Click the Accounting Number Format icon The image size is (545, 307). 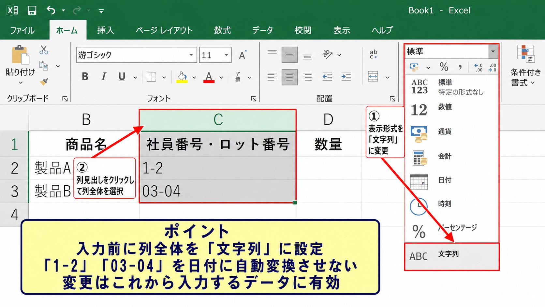click(x=414, y=67)
